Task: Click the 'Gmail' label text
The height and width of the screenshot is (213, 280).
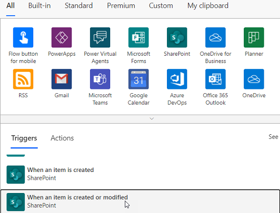Action: (62, 95)
